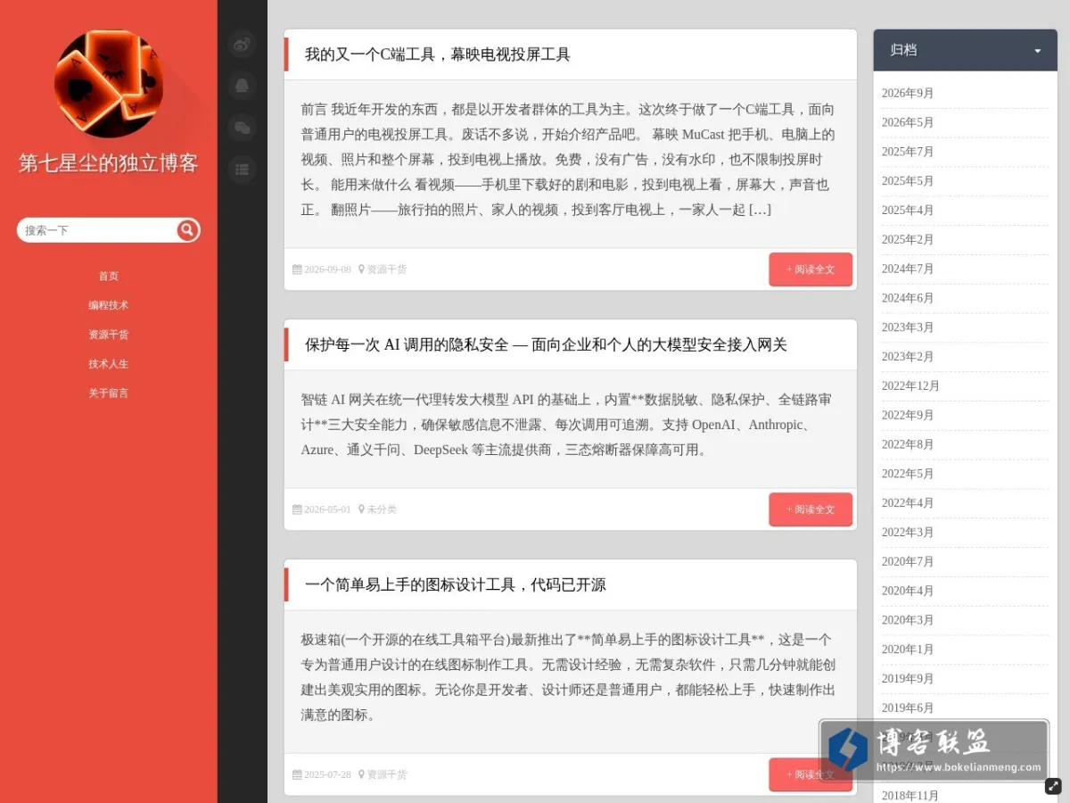Open archive 2024年7月
The image size is (1070, 803).
point(908,269)
